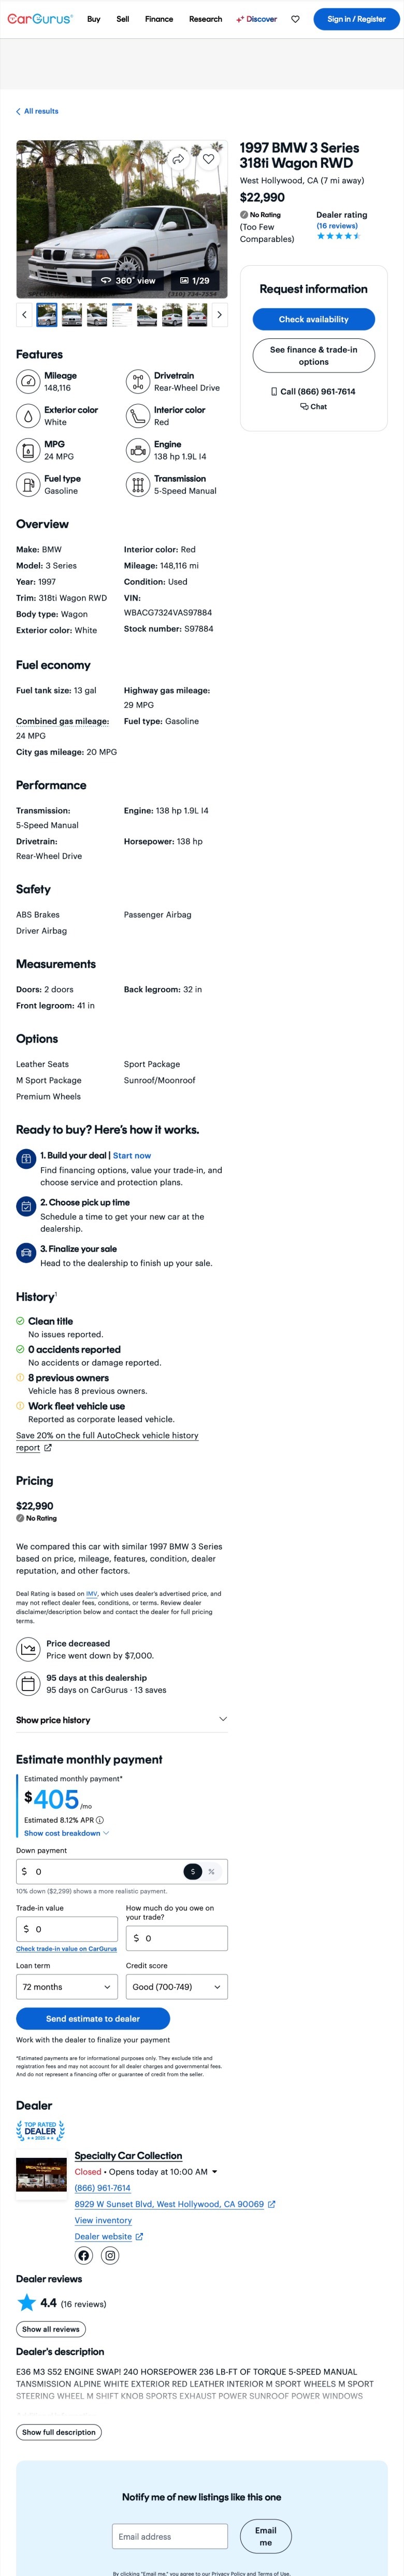Expand Show cost breakdown

[x=66, y=1833]
